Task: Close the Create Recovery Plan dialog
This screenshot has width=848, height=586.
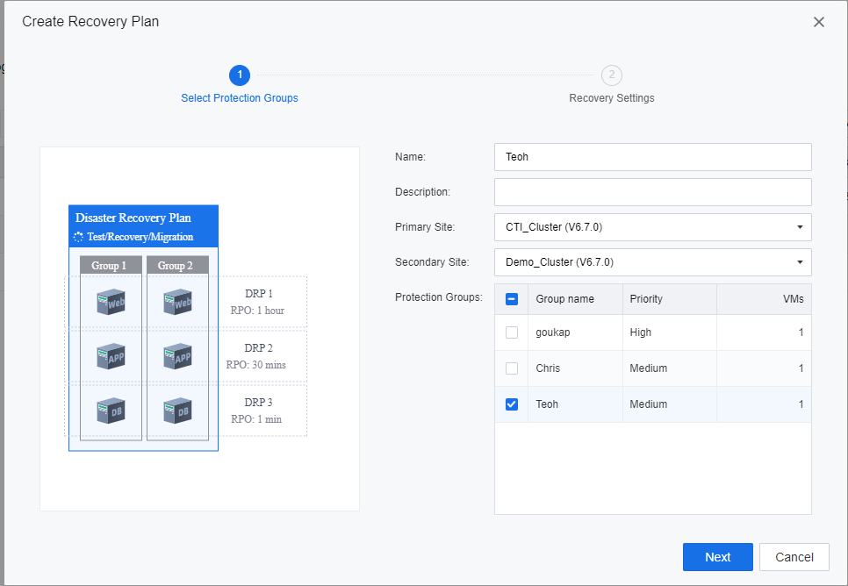Action: click(x=818, y=22)
